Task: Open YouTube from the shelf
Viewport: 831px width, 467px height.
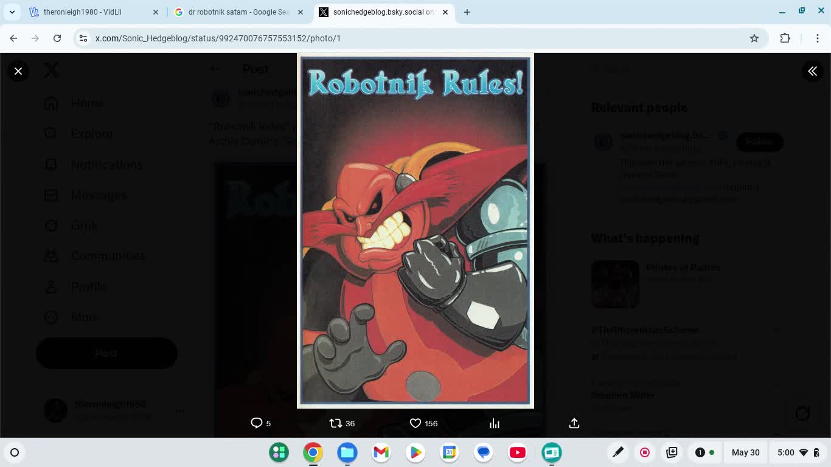Action: 518,452
